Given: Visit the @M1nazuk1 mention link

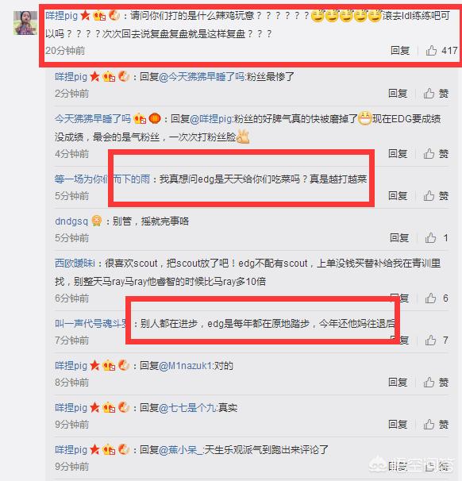Looking at the screenshot, I should tap(186, 366).
